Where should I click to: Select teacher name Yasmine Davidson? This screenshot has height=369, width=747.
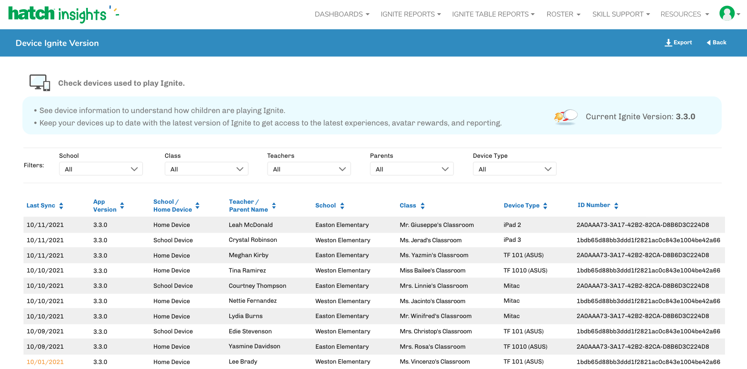pyautogui.click(x=255, y=346)
